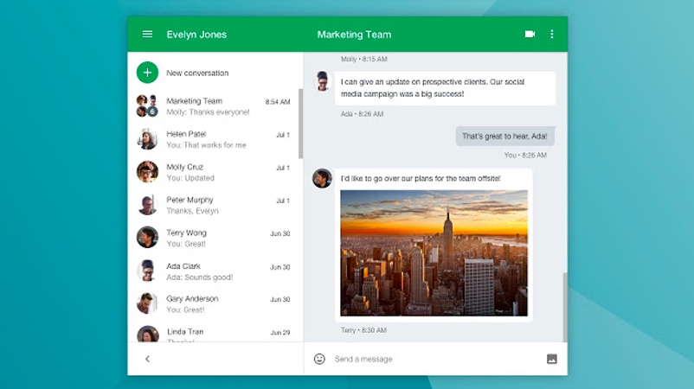Image resolution: width=694 pixels, height=389 pixels.
Task: Click Ada Clark's avatar in list
Action: pos(147,271)
